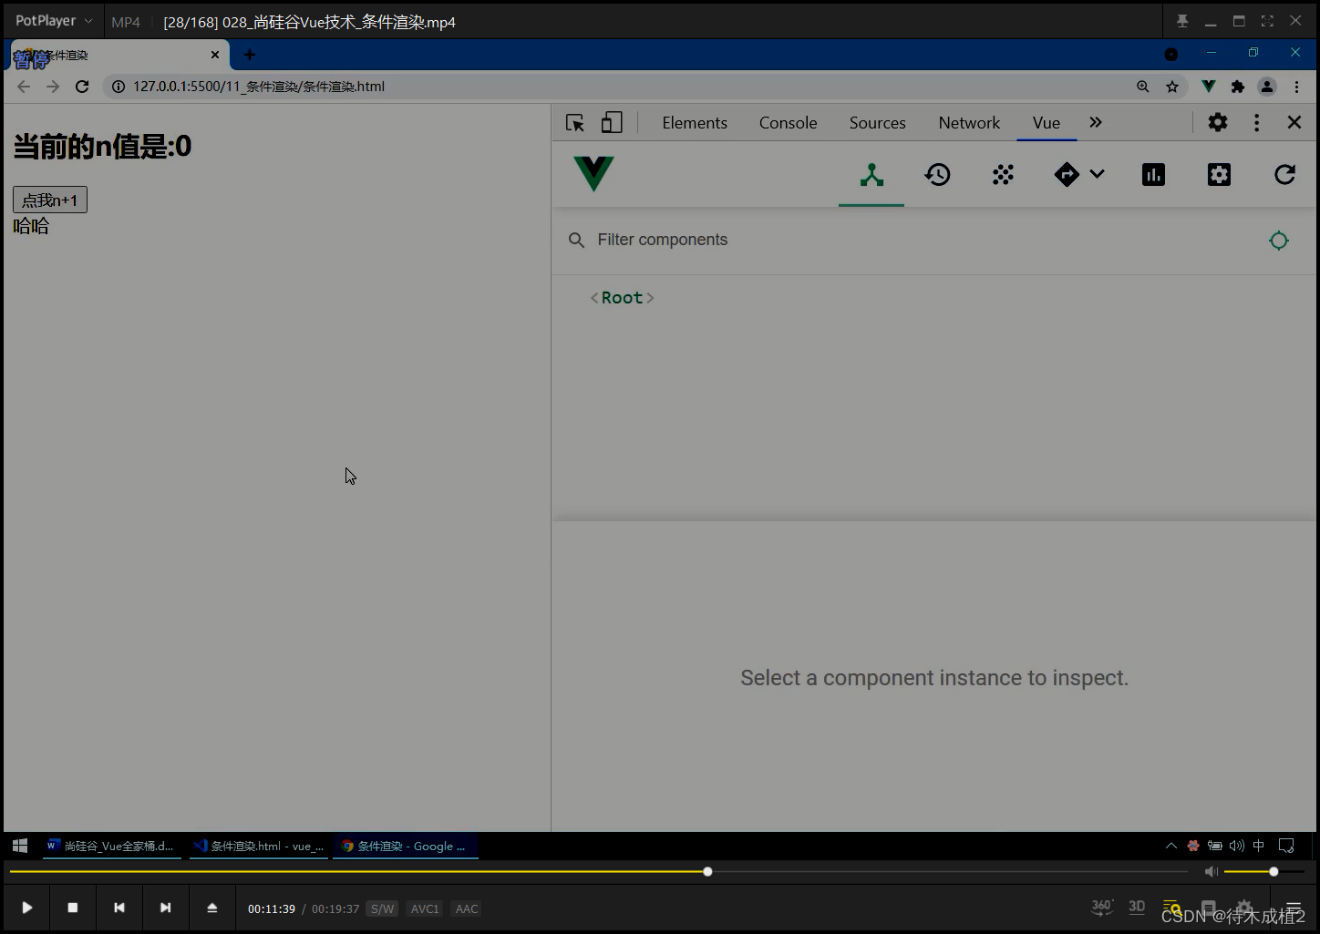View site info icon in address bar
The height and width of the screenshot is (934, 1320).
(x=119, y=87)
